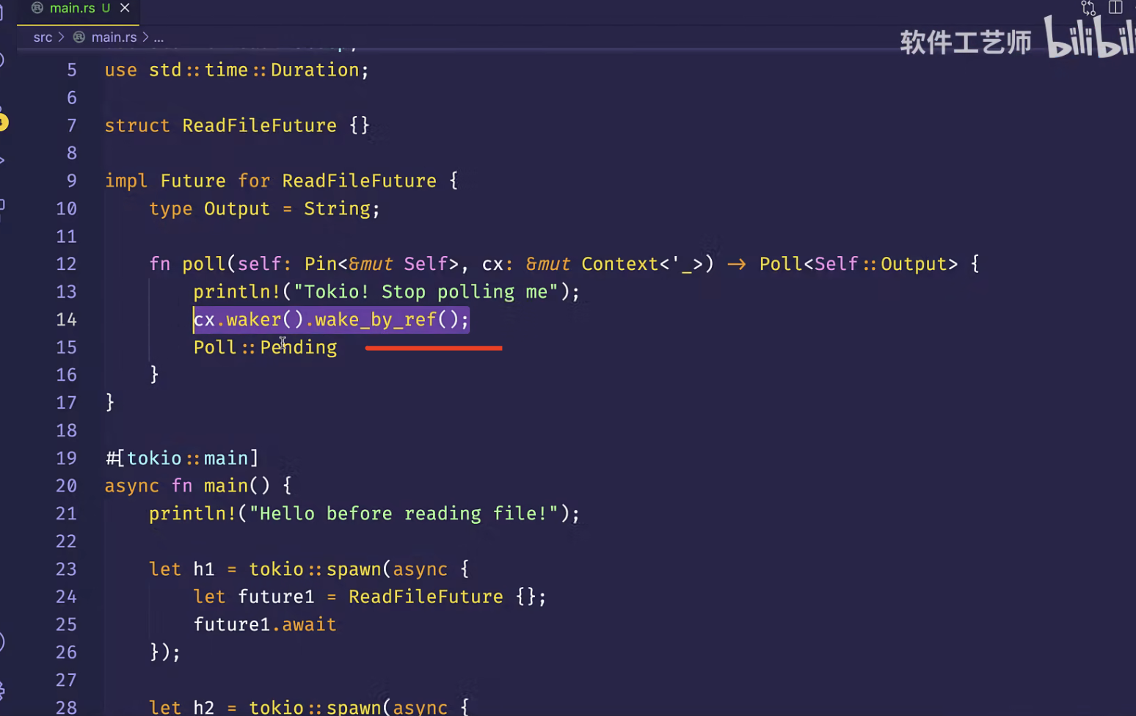The height and width of the screenshot is (716, 1136).
Task: Split the editor with the layout icon
Action: [x=1115, y=7]
